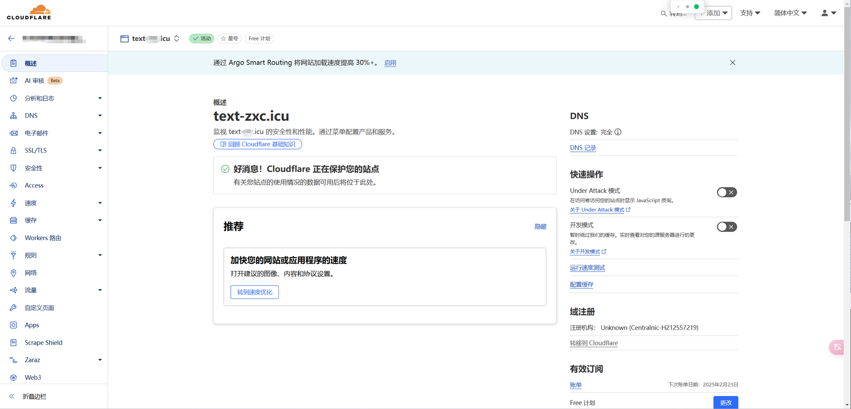
Task: Click the back arrow in sidebar
Action: coord(12,39)
